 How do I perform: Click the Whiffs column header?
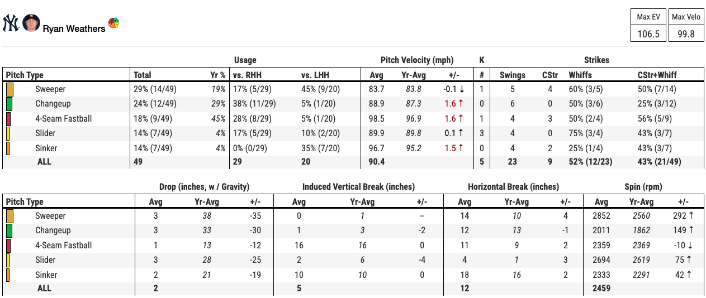(580, 75)
